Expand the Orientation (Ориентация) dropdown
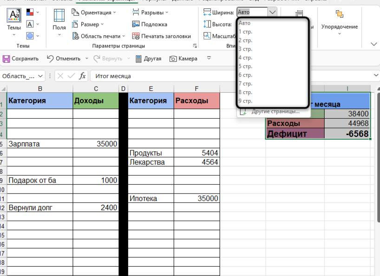The height and width of the screenshot is (276, 380). (94, 13)
